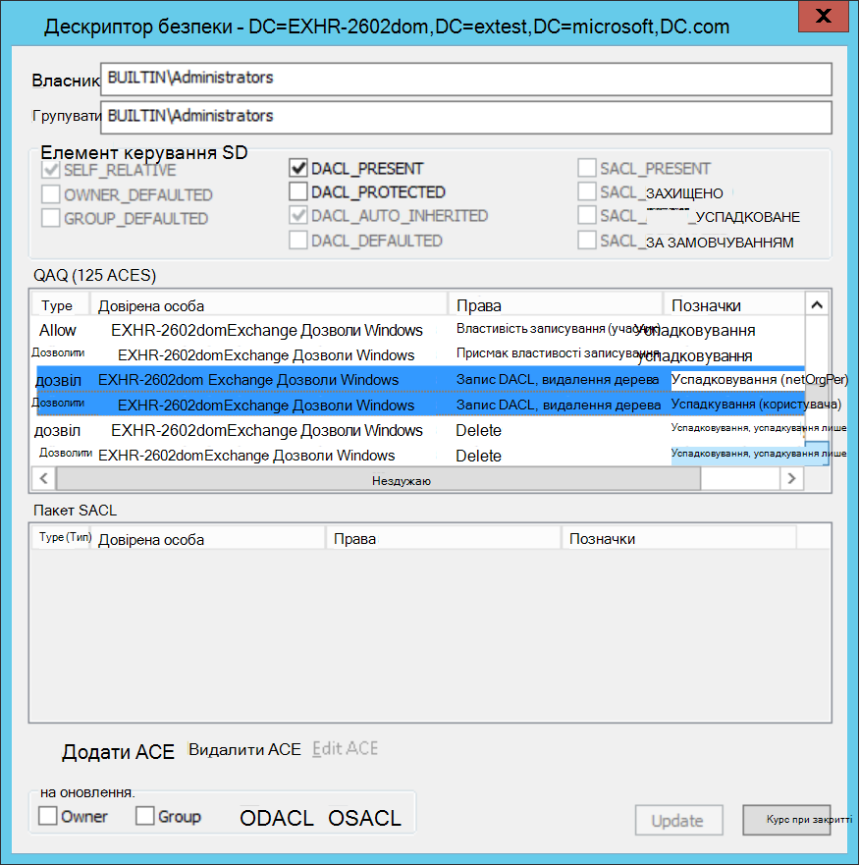Click the DACL horizontal scroll-left arrow
The image size is (859, 865).
point(43,478)
